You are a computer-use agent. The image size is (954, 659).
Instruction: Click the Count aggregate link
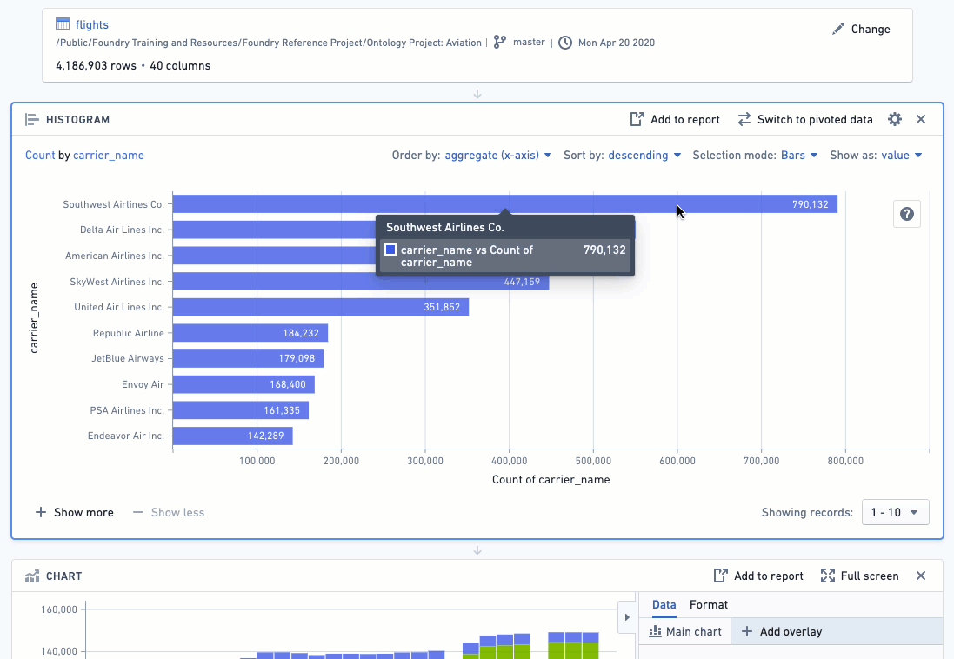tap(40, 155)
